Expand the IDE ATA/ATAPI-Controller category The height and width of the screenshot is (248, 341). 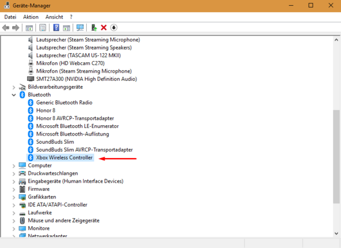14,205
